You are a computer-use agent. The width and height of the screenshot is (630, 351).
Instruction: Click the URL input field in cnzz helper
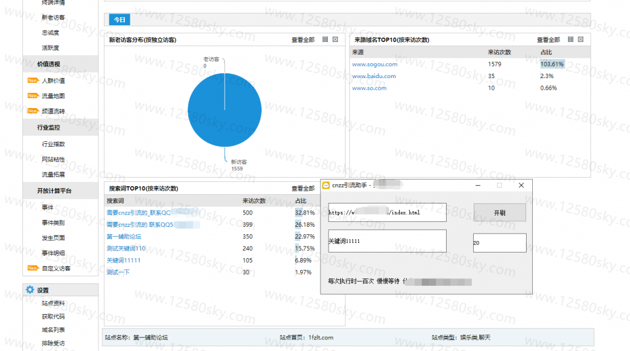tap(388, 213)
